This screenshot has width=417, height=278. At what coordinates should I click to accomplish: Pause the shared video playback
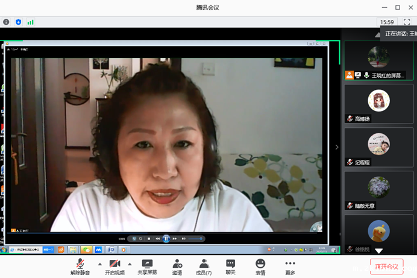coord(166,239)
